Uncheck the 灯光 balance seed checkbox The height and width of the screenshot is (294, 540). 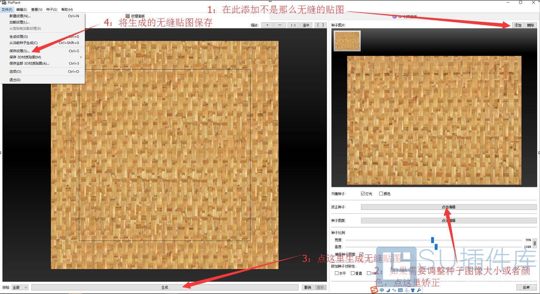[x=363, y=193]
